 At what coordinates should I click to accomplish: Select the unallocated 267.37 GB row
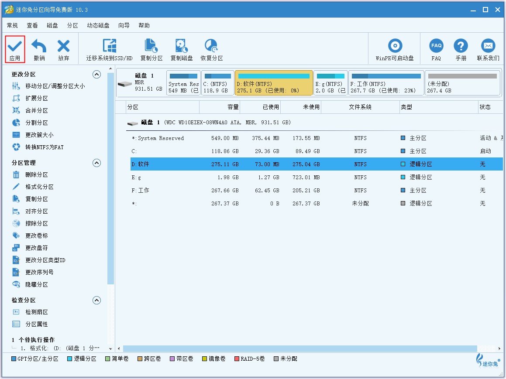316,204
